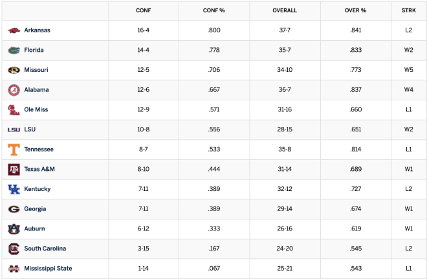Sort by the OVER % column header
Viewport: 427px width, 279px height.
pyautogui.click(x=355, y=10)
